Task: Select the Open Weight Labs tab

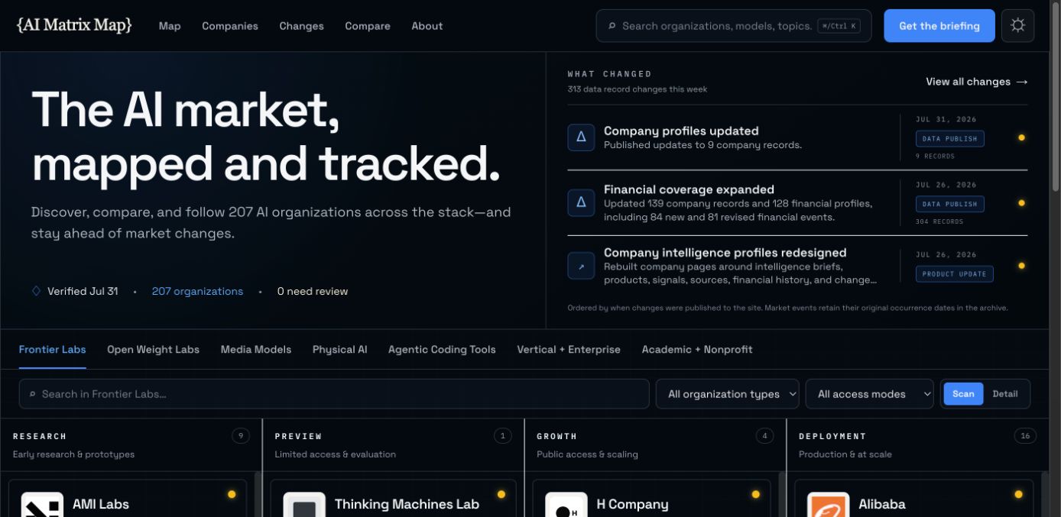Action: click(x=153, y=350)
